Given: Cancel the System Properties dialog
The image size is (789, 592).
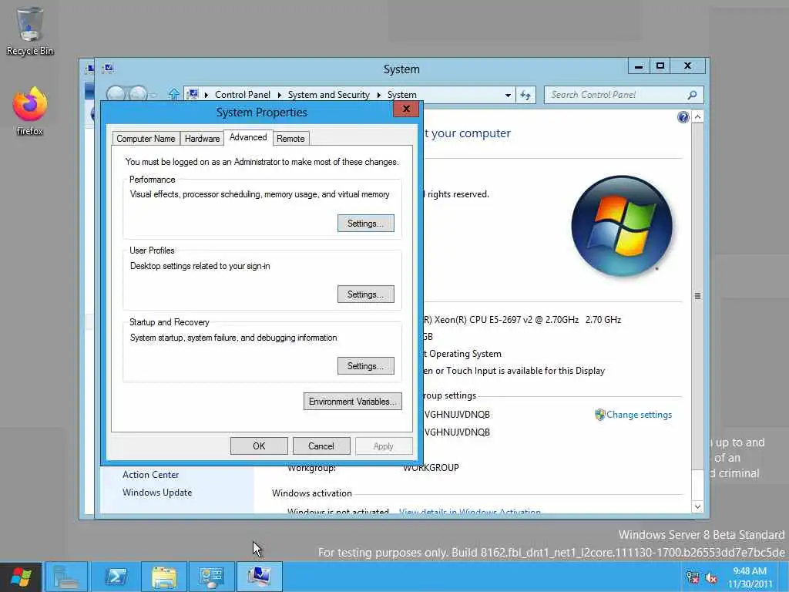Looking at the screenshot, I should point(321,446).
